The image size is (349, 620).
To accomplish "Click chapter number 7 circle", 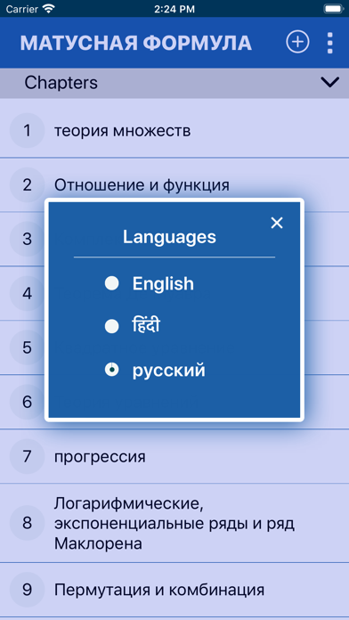I will (x=27, y=456).
